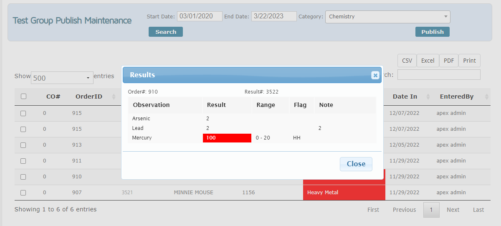Image resolution: width=501 pixels, height=226 pixels.
Task: Click the Close button in Results dialog
Action: (356, 164)
